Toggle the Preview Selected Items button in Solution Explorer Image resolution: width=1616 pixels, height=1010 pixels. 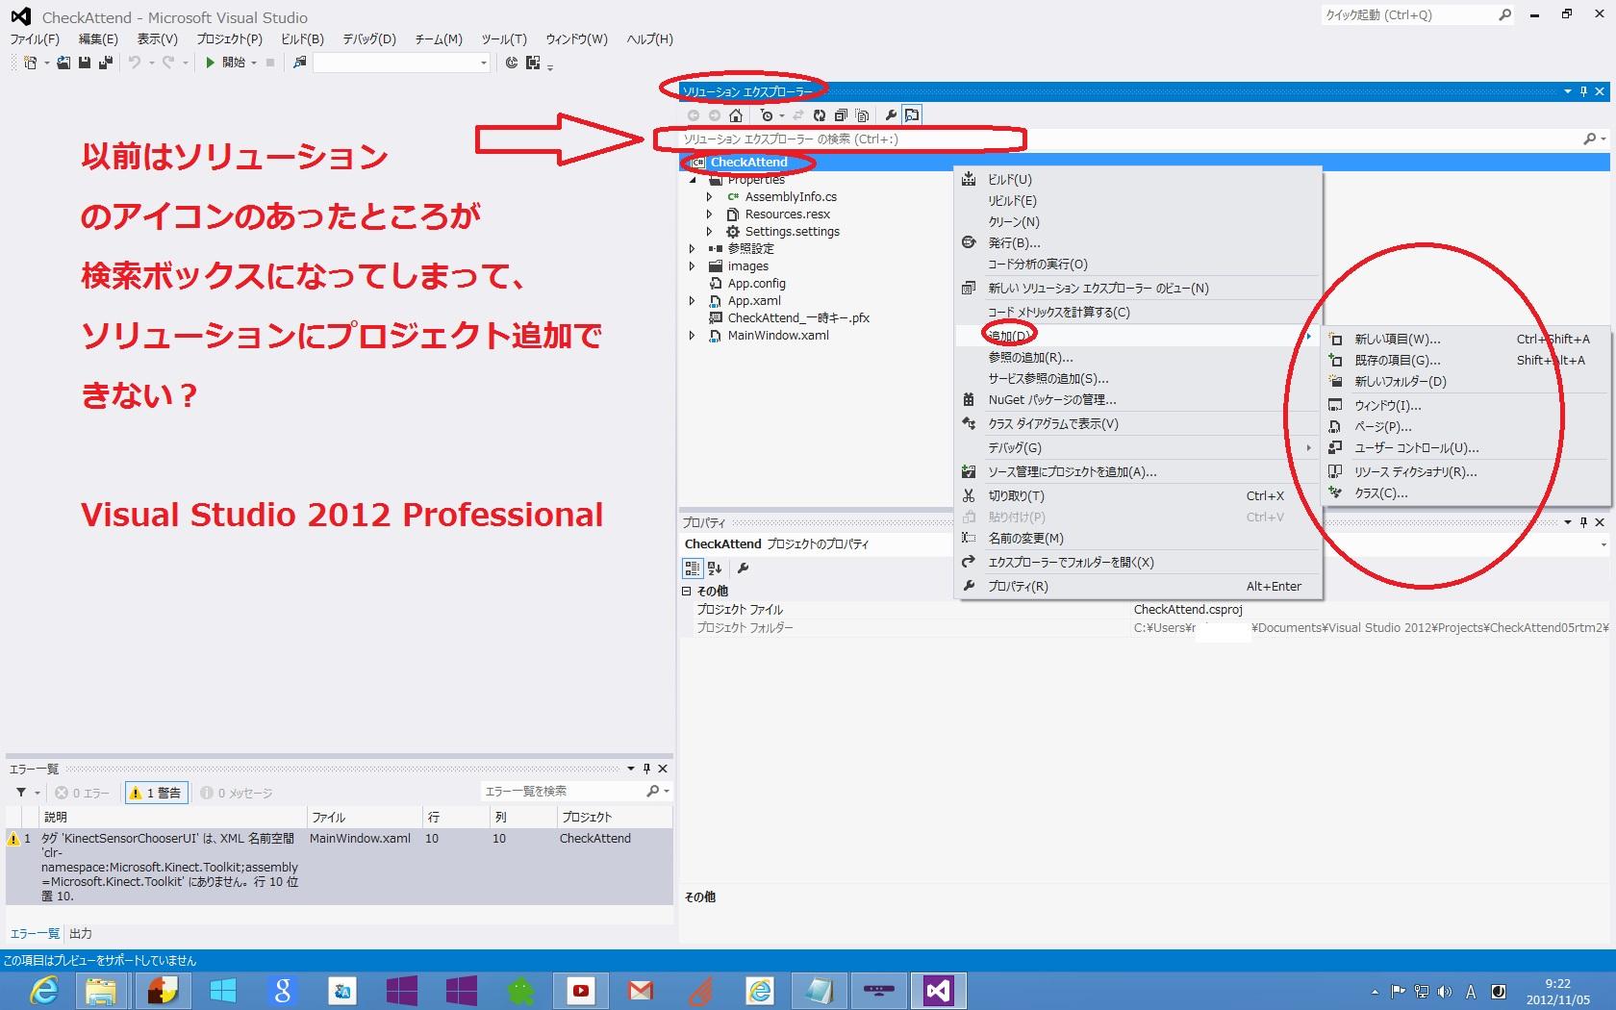coord(912,115)
